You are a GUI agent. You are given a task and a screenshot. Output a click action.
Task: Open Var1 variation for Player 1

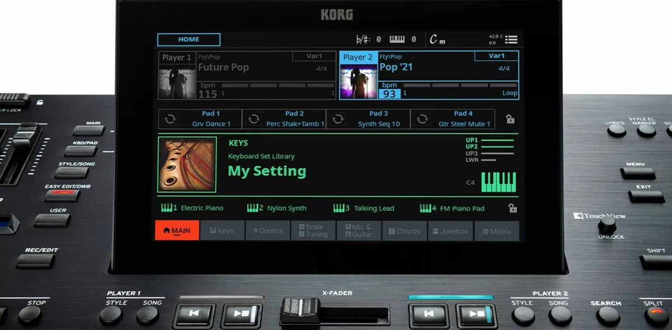(x=314, y=56)
